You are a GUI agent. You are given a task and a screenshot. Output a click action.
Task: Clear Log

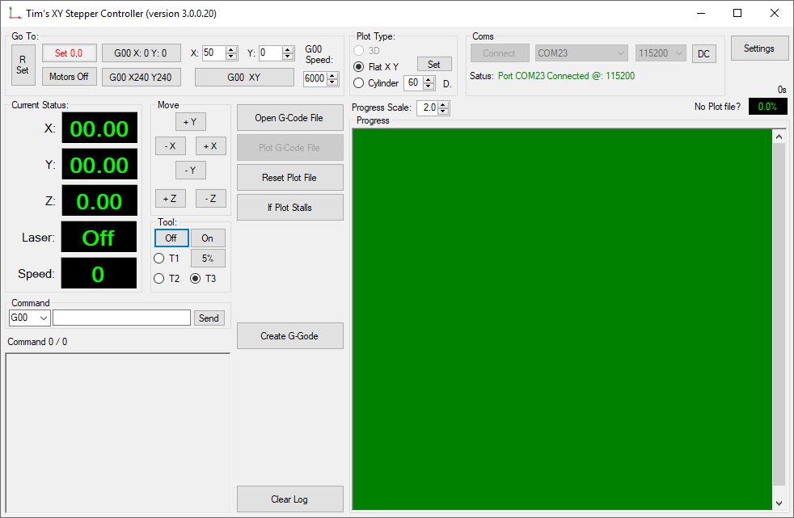[x=289, y=499]
